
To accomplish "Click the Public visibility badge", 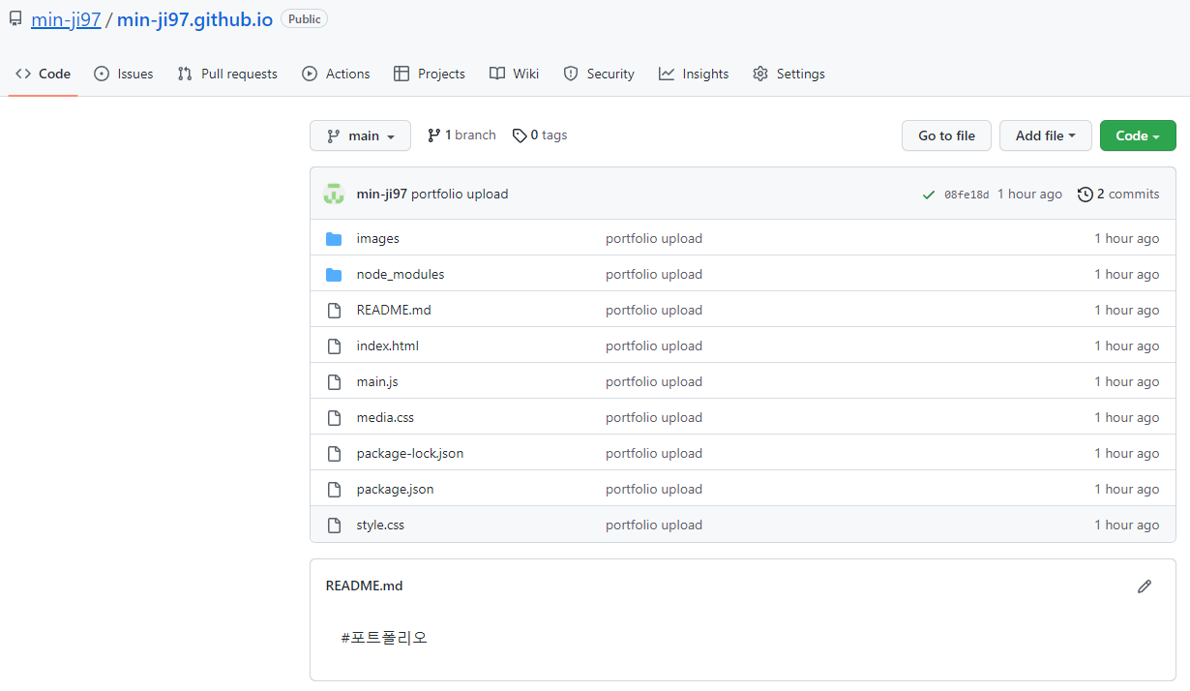I will [x=304, y=19].
